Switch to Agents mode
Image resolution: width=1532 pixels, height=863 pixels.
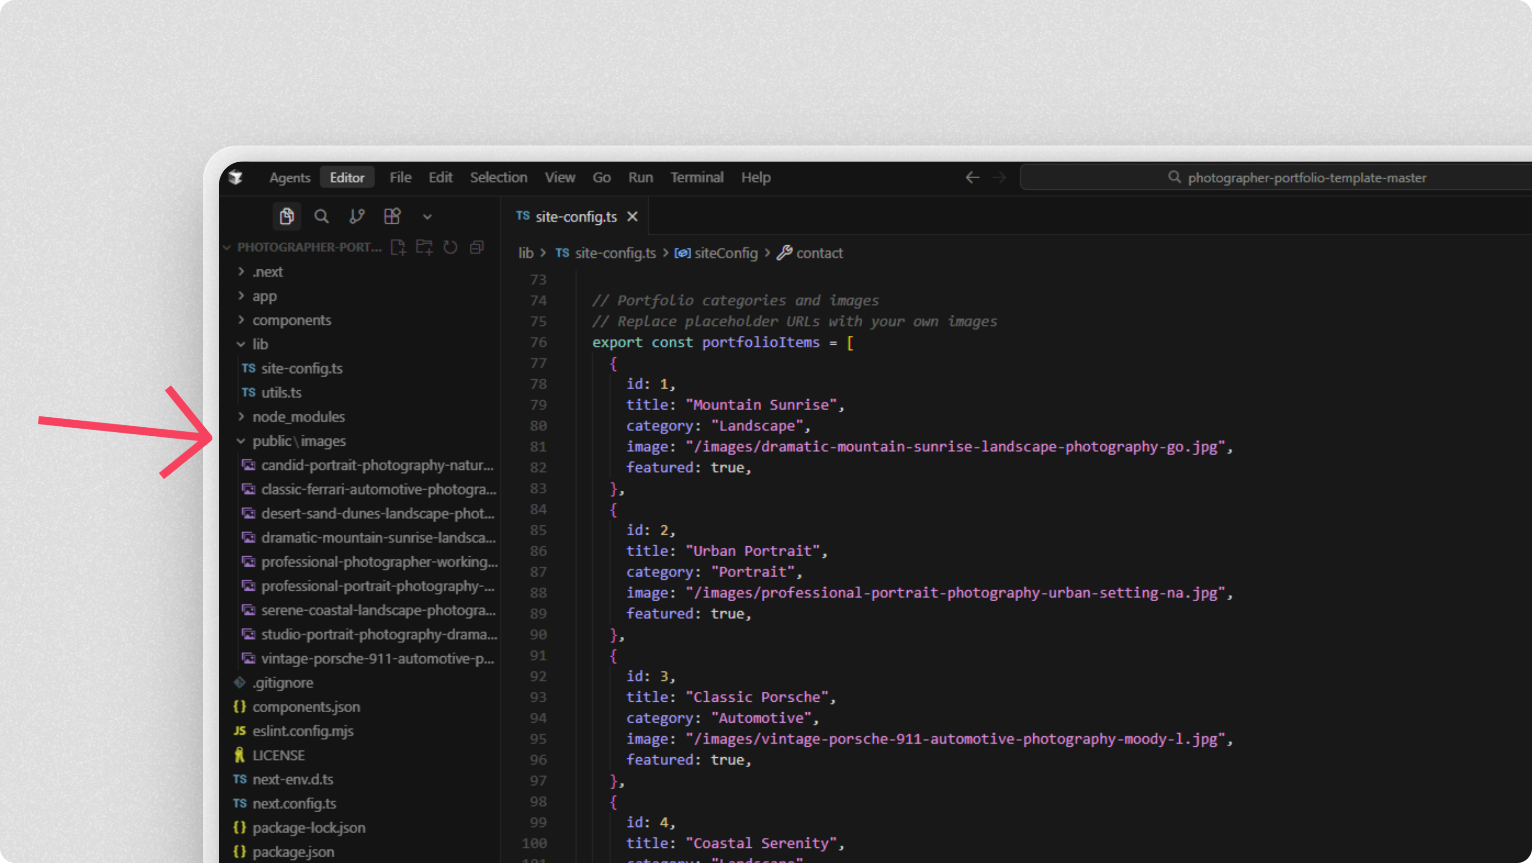point(290,178)
